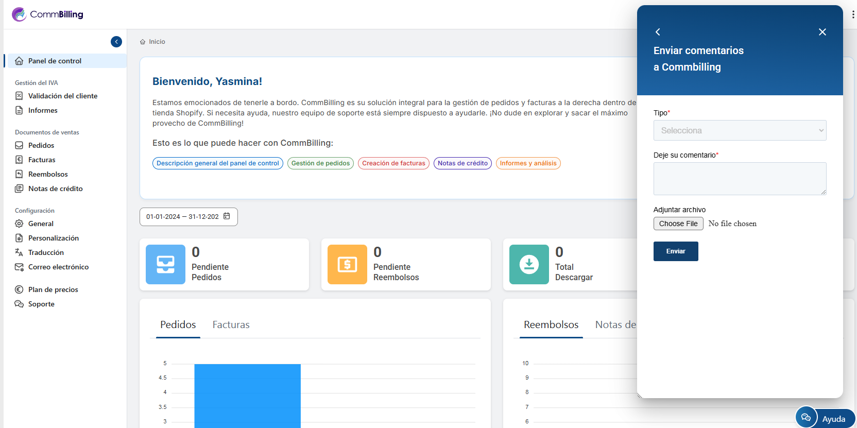Screen dimensions: 857x428
Task: Click the Choose File button
Action: coord(678,224)
